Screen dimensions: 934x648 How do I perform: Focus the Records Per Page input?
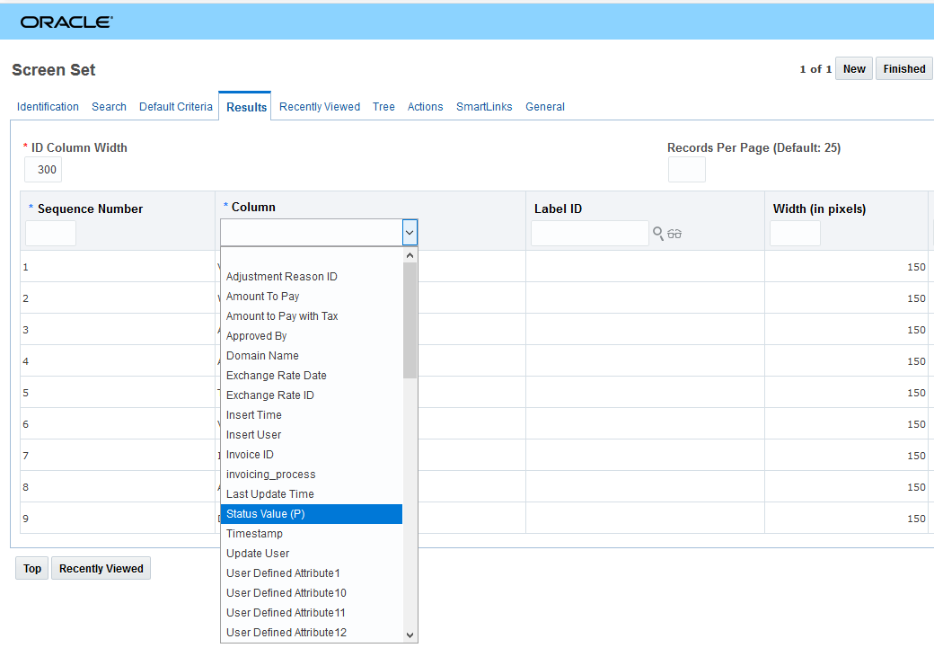pyautogui.click(x=686, y=170)
